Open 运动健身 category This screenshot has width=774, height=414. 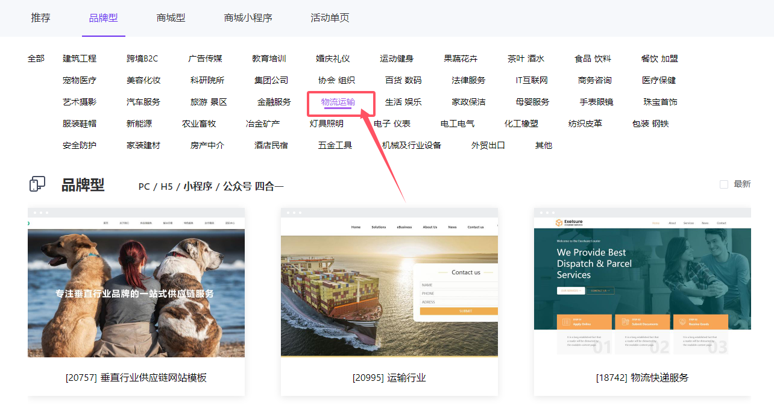point(397,58)
